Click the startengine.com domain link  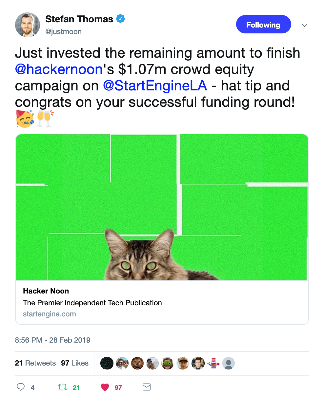click(50, 314)
